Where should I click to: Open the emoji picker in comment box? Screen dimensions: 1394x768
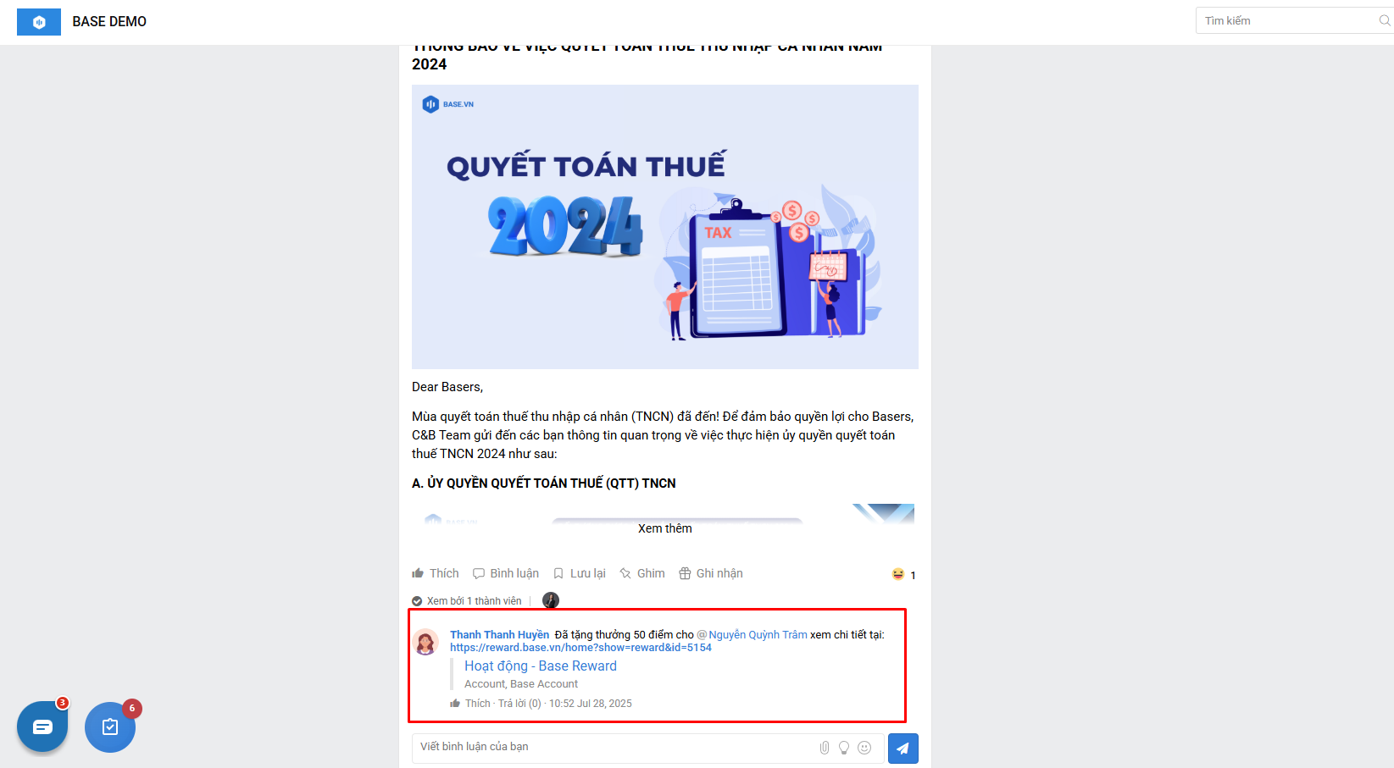click(864, 748)
